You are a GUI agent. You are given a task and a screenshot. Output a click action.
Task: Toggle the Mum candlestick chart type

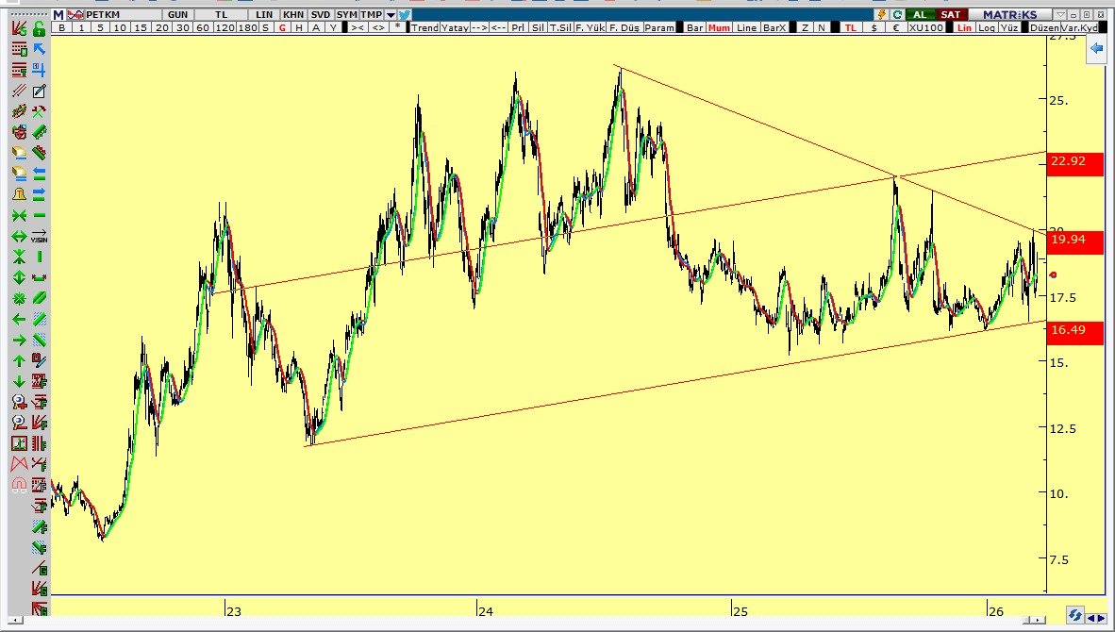tap(719, 27)
